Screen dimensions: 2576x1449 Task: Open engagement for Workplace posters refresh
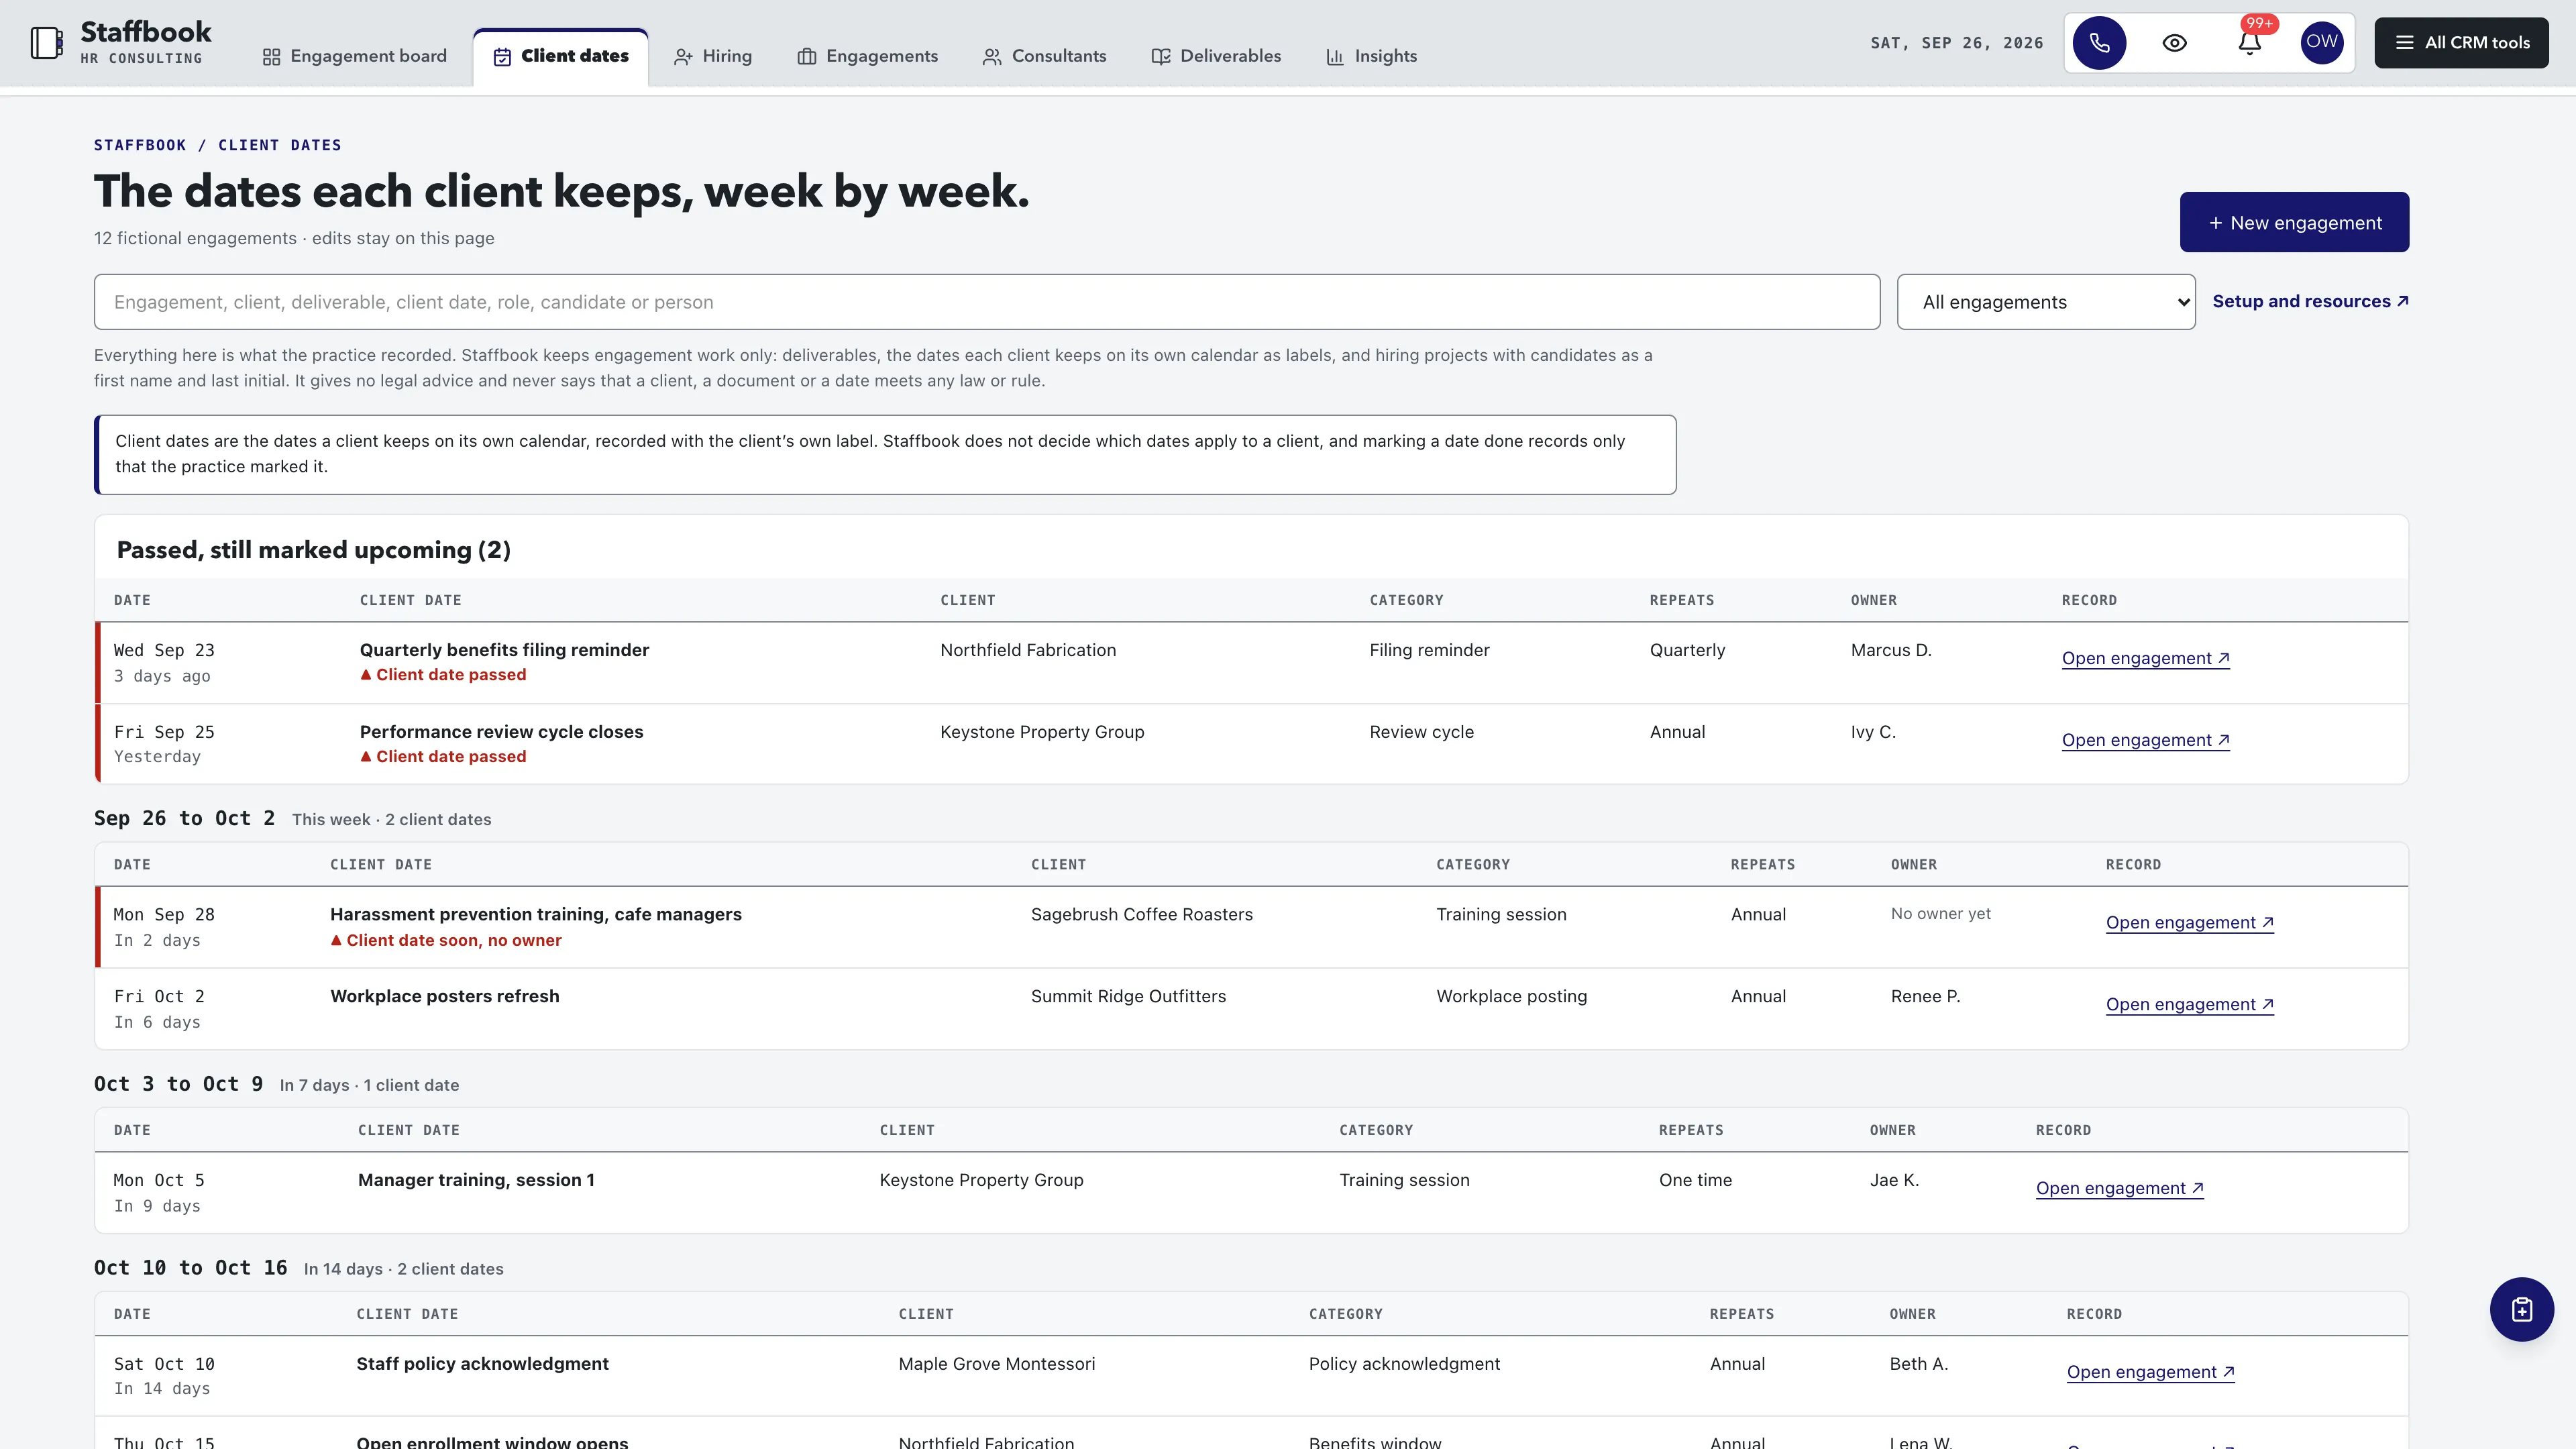pos(2189,1004)
